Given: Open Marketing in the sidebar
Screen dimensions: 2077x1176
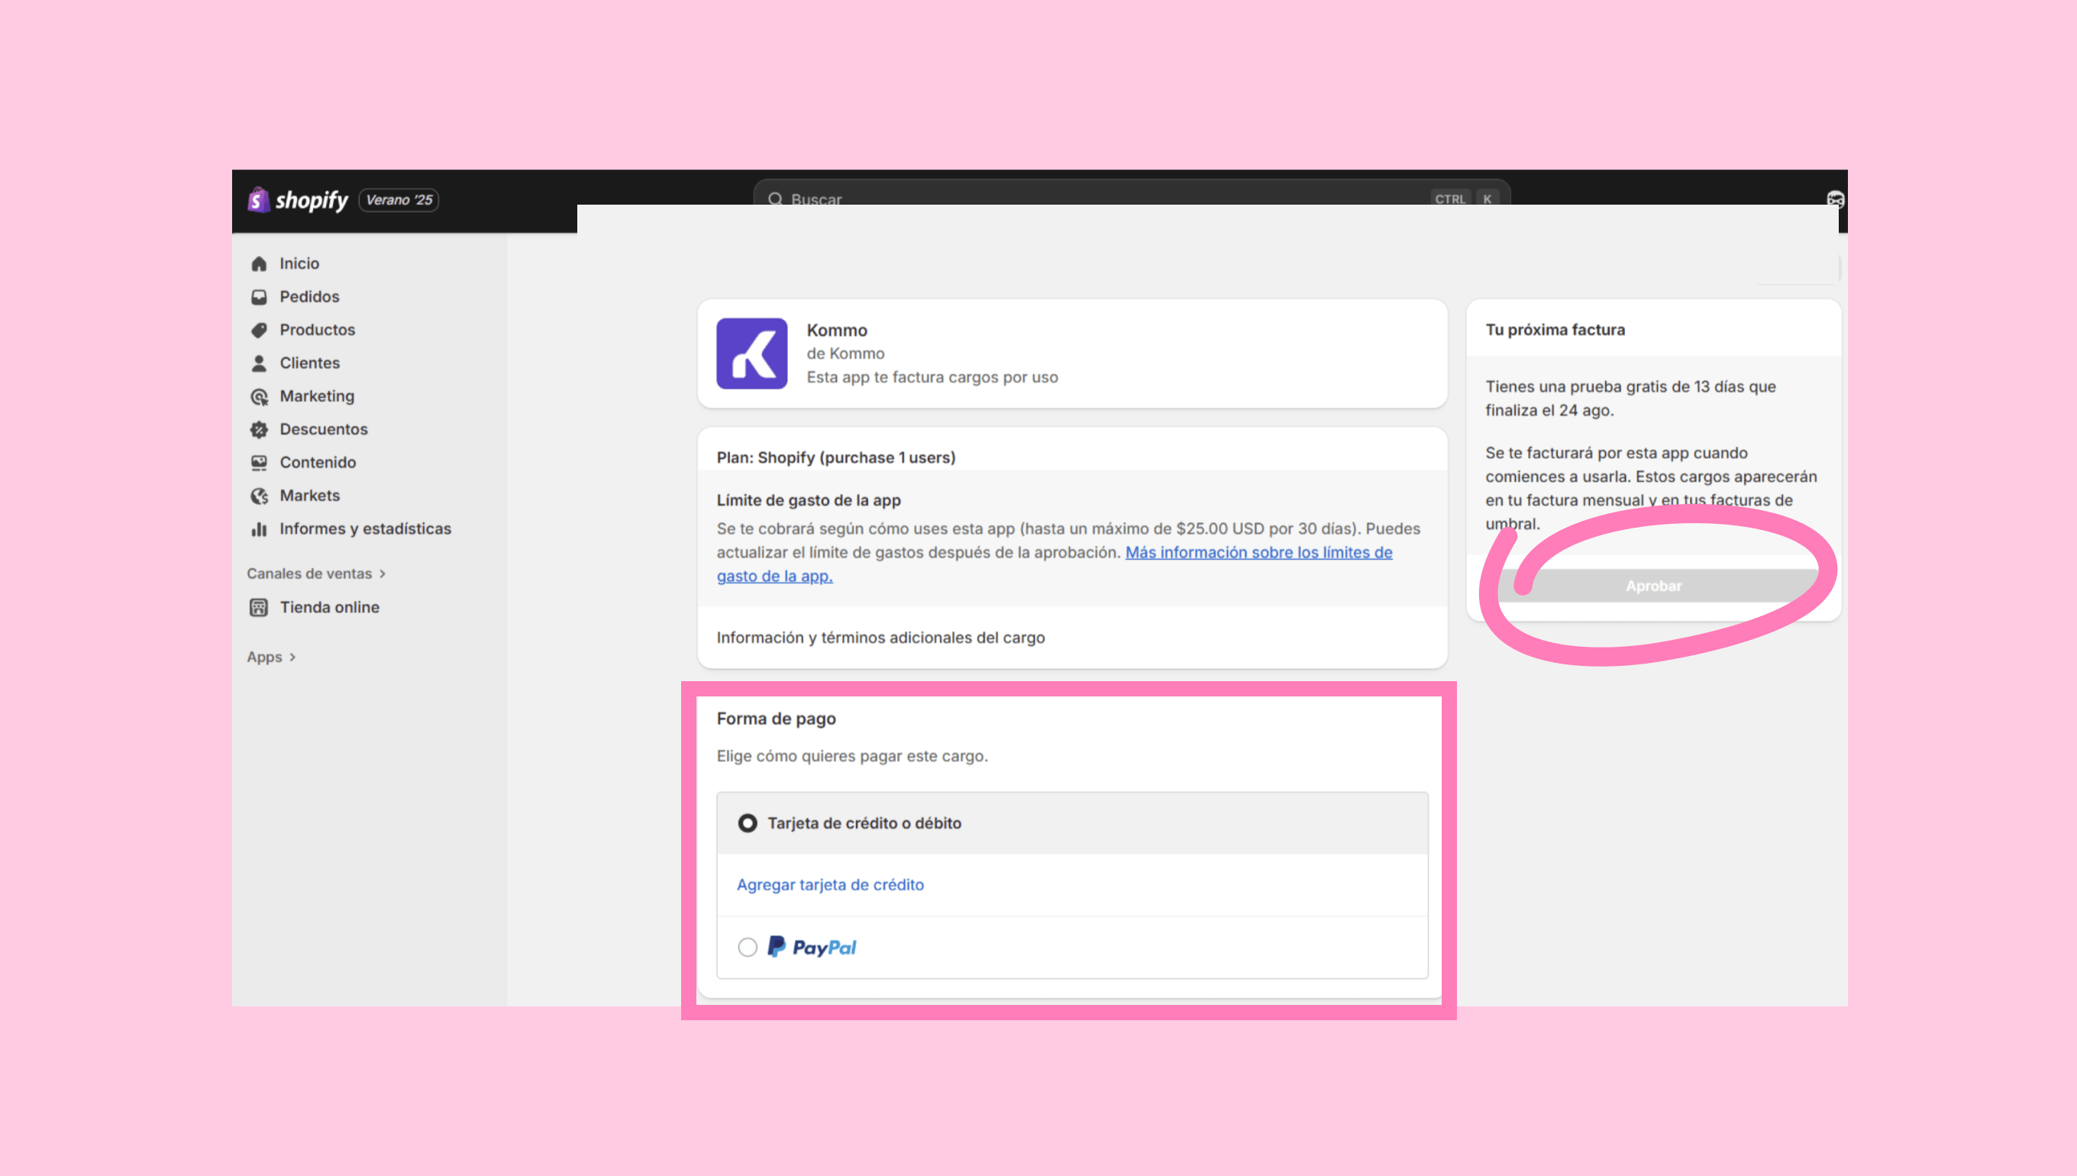Looking at the screenshot, I should tap(318, 396).
